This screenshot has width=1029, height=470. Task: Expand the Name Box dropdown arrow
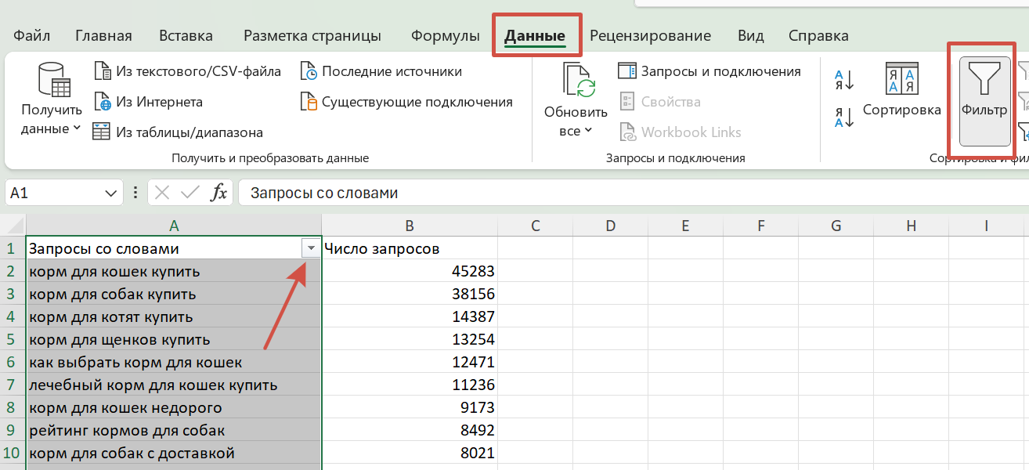click(110, 193)
